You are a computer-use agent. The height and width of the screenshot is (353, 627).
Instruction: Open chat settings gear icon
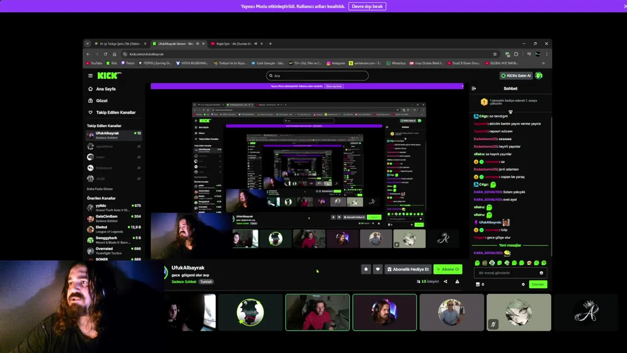(x=523, y=284)
